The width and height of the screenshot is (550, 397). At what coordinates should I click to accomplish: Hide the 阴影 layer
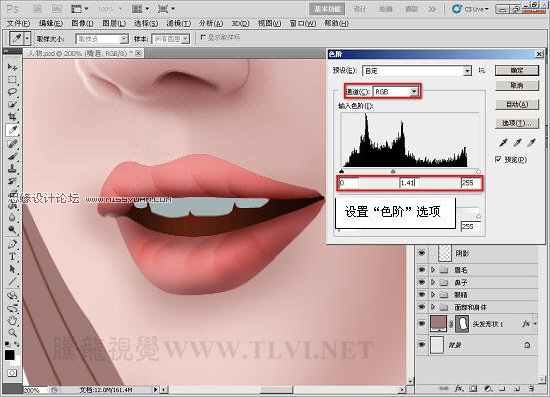click(422, 253)
